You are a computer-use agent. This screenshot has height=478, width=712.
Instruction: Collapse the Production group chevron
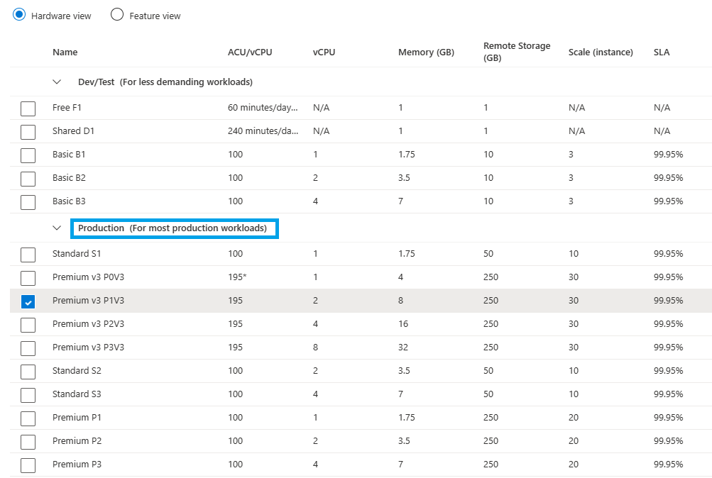(57, 228)
